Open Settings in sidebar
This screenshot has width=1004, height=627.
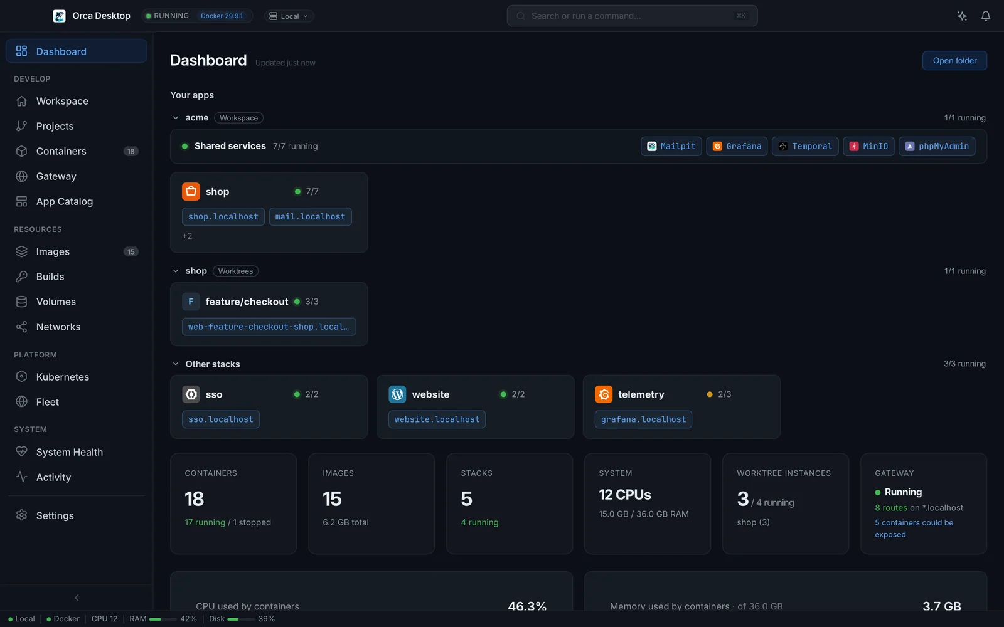point(76,515)
